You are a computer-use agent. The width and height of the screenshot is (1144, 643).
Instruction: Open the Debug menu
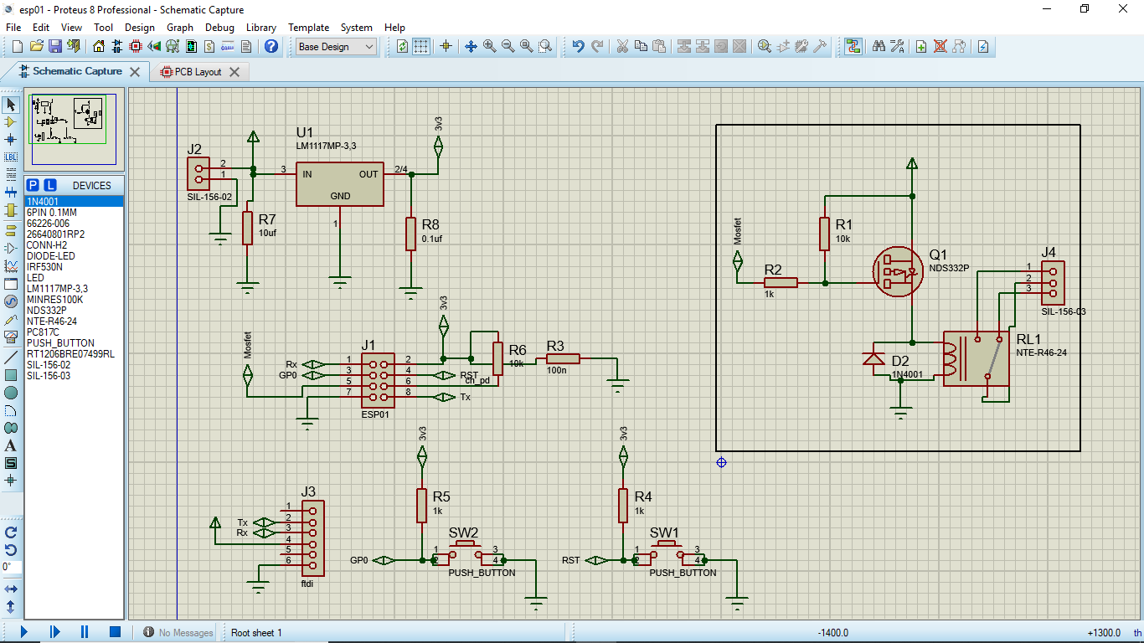click(x=219, y=28)
